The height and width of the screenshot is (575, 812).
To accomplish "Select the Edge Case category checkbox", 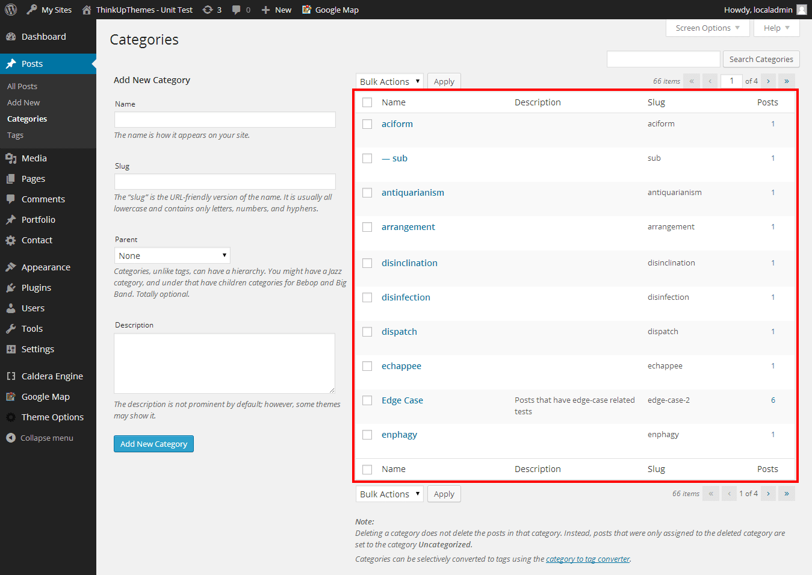I will [x=367, y=400].
